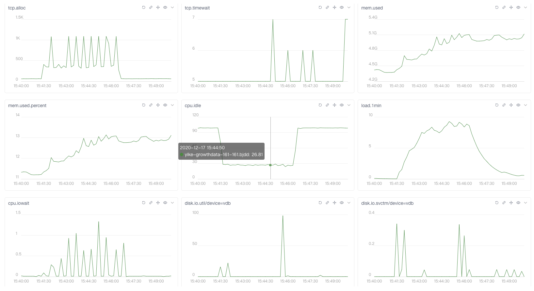Open the cpu.iowait panel dropdown chevron
The image size is (534, 291).
pyautogui.click(x=172, y=203)
